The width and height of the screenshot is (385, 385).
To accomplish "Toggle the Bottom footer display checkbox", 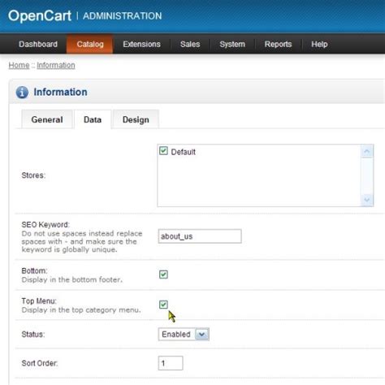I will pos(163,275).
